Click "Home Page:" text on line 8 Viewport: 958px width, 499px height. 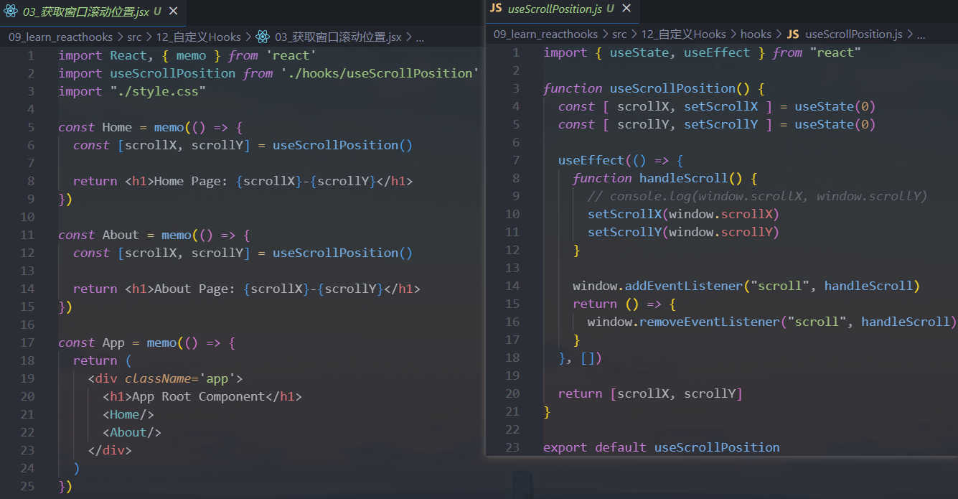[x=192, y=181]
